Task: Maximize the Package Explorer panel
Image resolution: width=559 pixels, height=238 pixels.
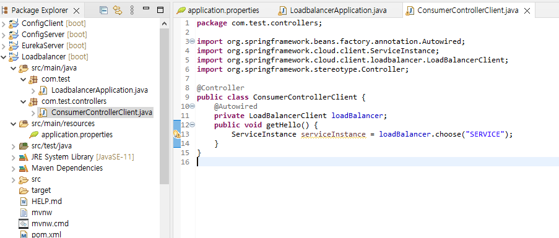Action: [160, 10]
